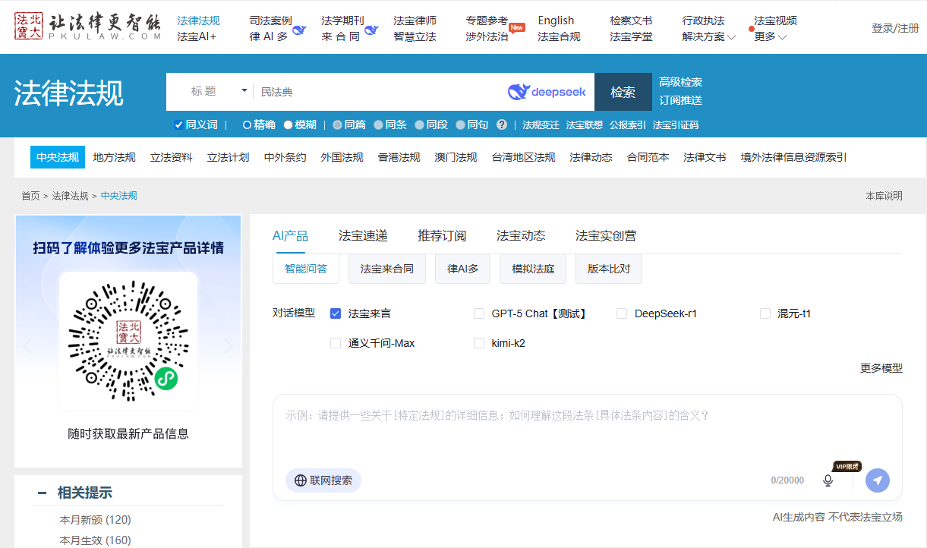Go to next banner with right arrow
Screen dimensions: 927x548
229,347
